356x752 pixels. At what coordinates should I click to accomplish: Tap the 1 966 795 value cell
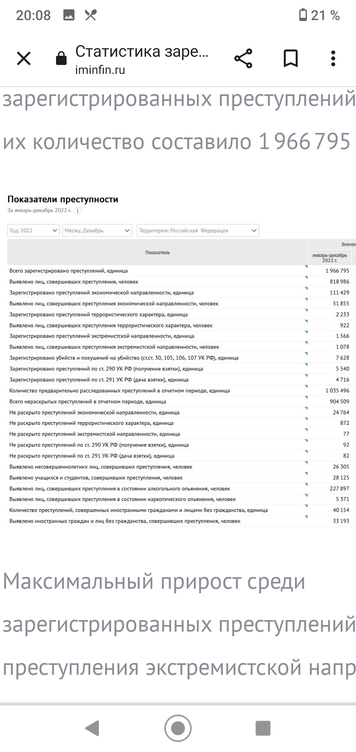click(x=337, y=271)
